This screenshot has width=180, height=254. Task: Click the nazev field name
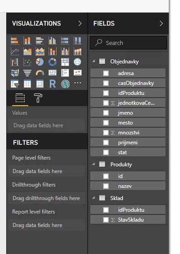pyautogui.click(x=125, y=186)
